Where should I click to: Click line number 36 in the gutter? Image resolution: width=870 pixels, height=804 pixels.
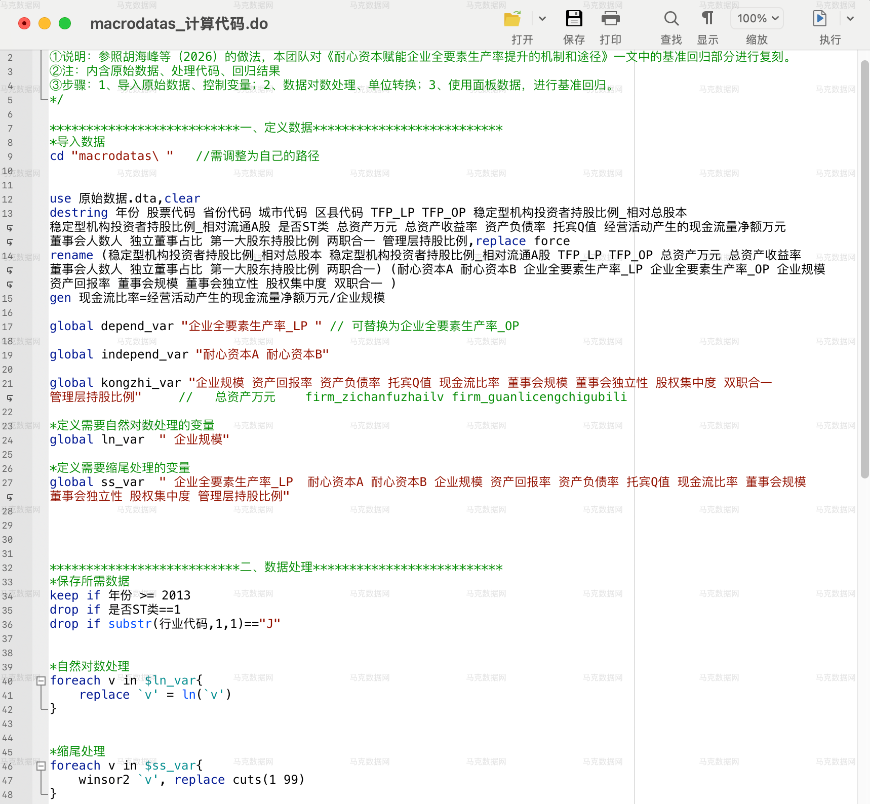(7, 625)
